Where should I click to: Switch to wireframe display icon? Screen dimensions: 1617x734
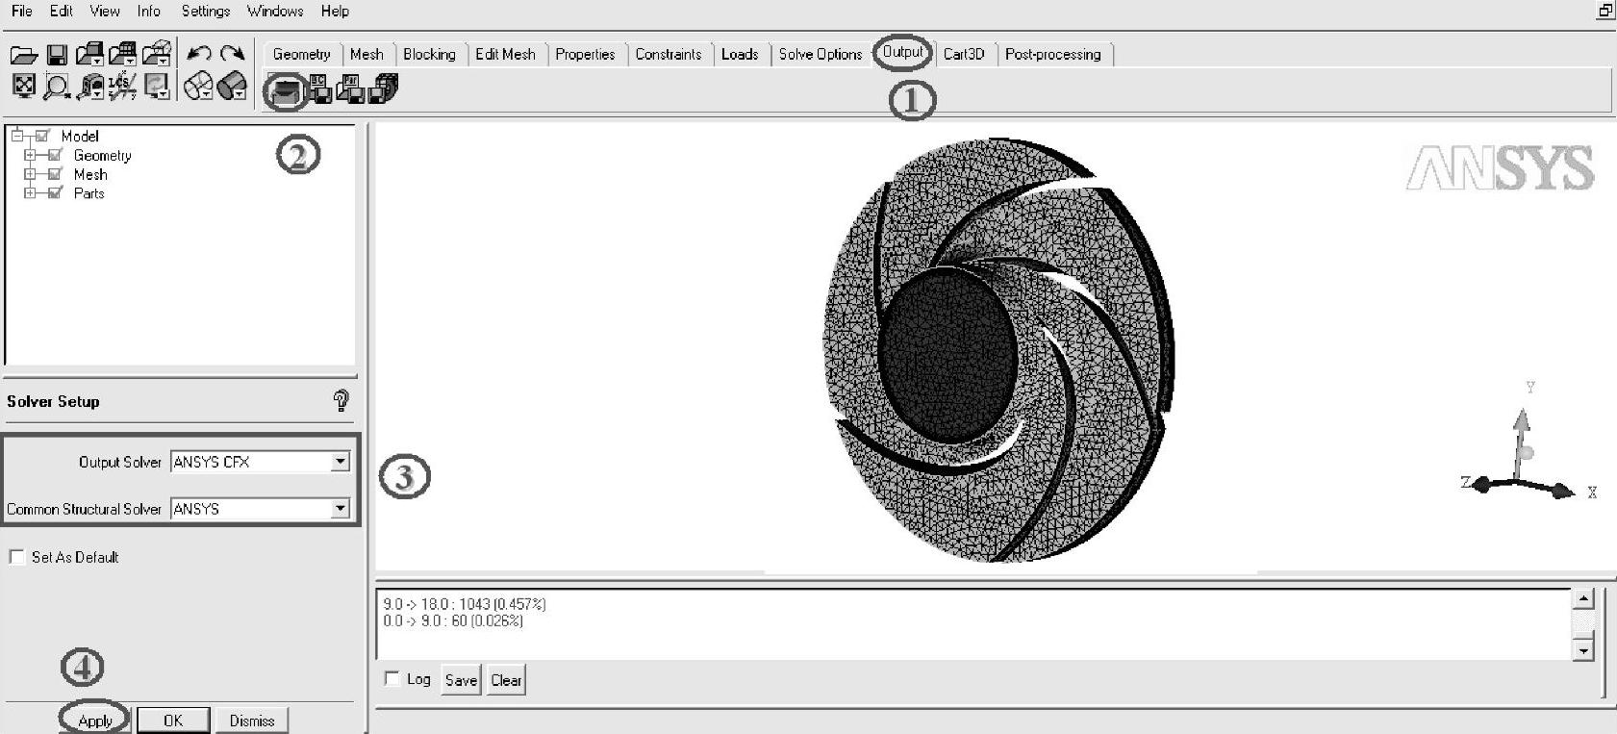coord(196,87)
